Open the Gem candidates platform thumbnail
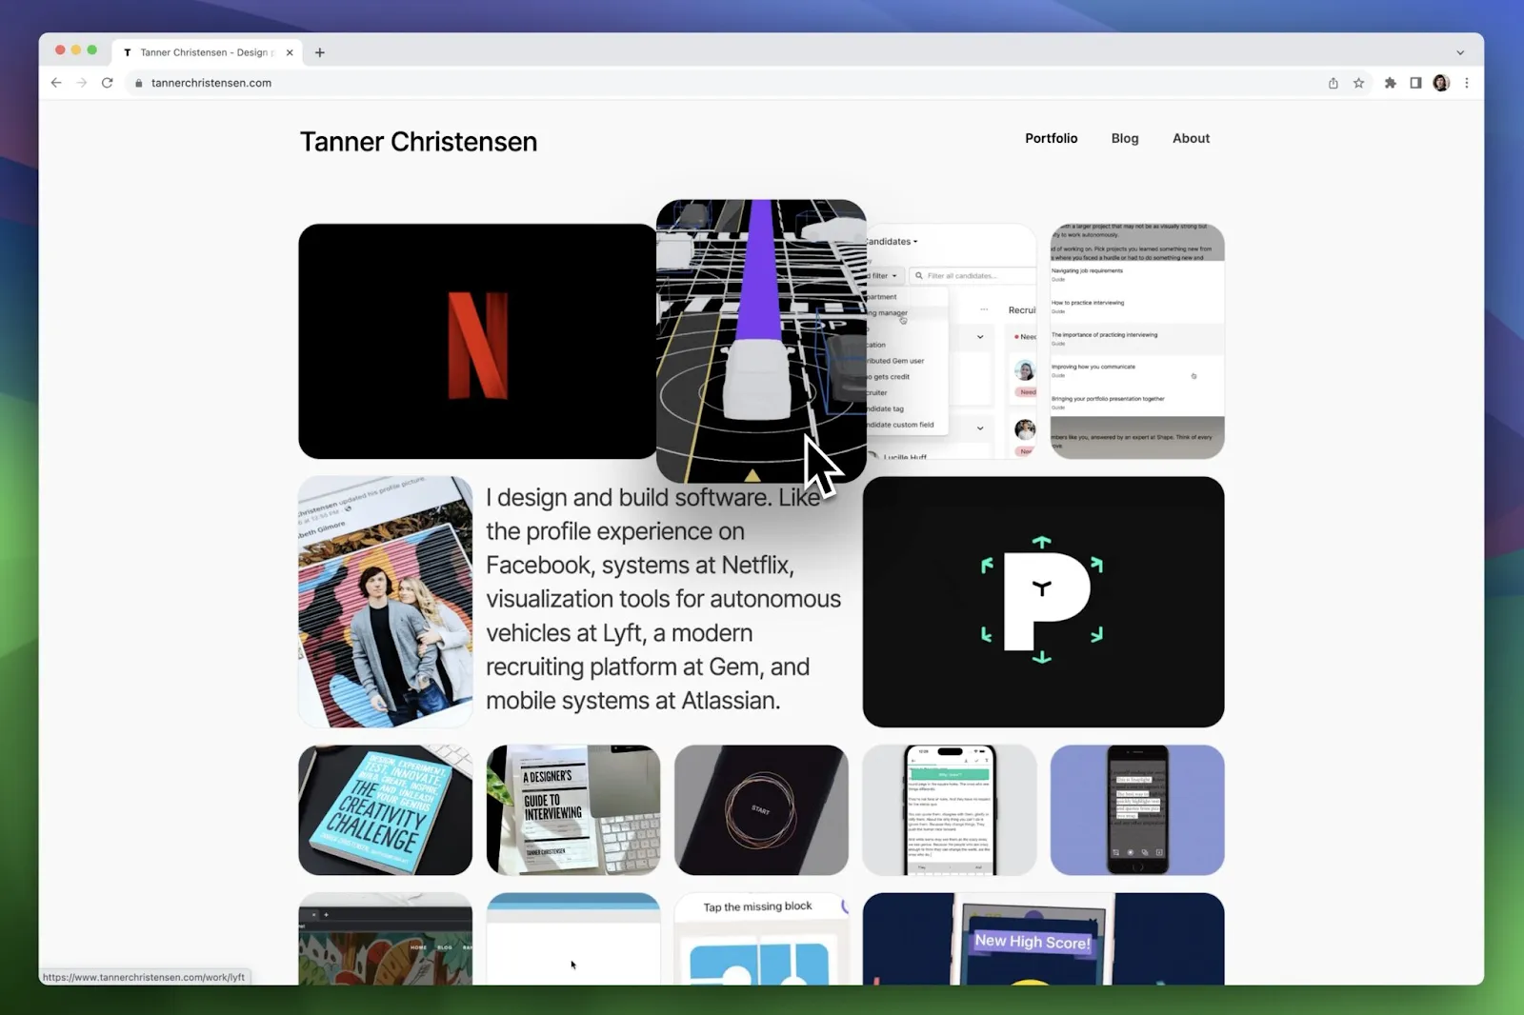1524x1015 pixels. coord(952,341)
